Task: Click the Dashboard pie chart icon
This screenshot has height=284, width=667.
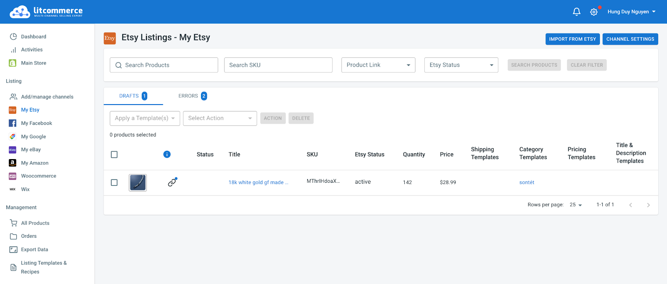Action: 13,37
